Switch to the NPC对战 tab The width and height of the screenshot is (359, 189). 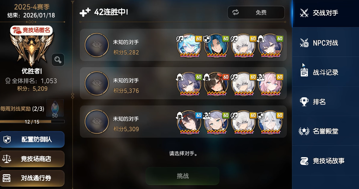326,42
